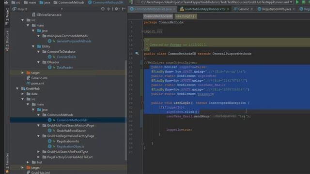Click the green Run button in toolbar
This screenshot has width=310, height=174.
[x=297, y=2]
